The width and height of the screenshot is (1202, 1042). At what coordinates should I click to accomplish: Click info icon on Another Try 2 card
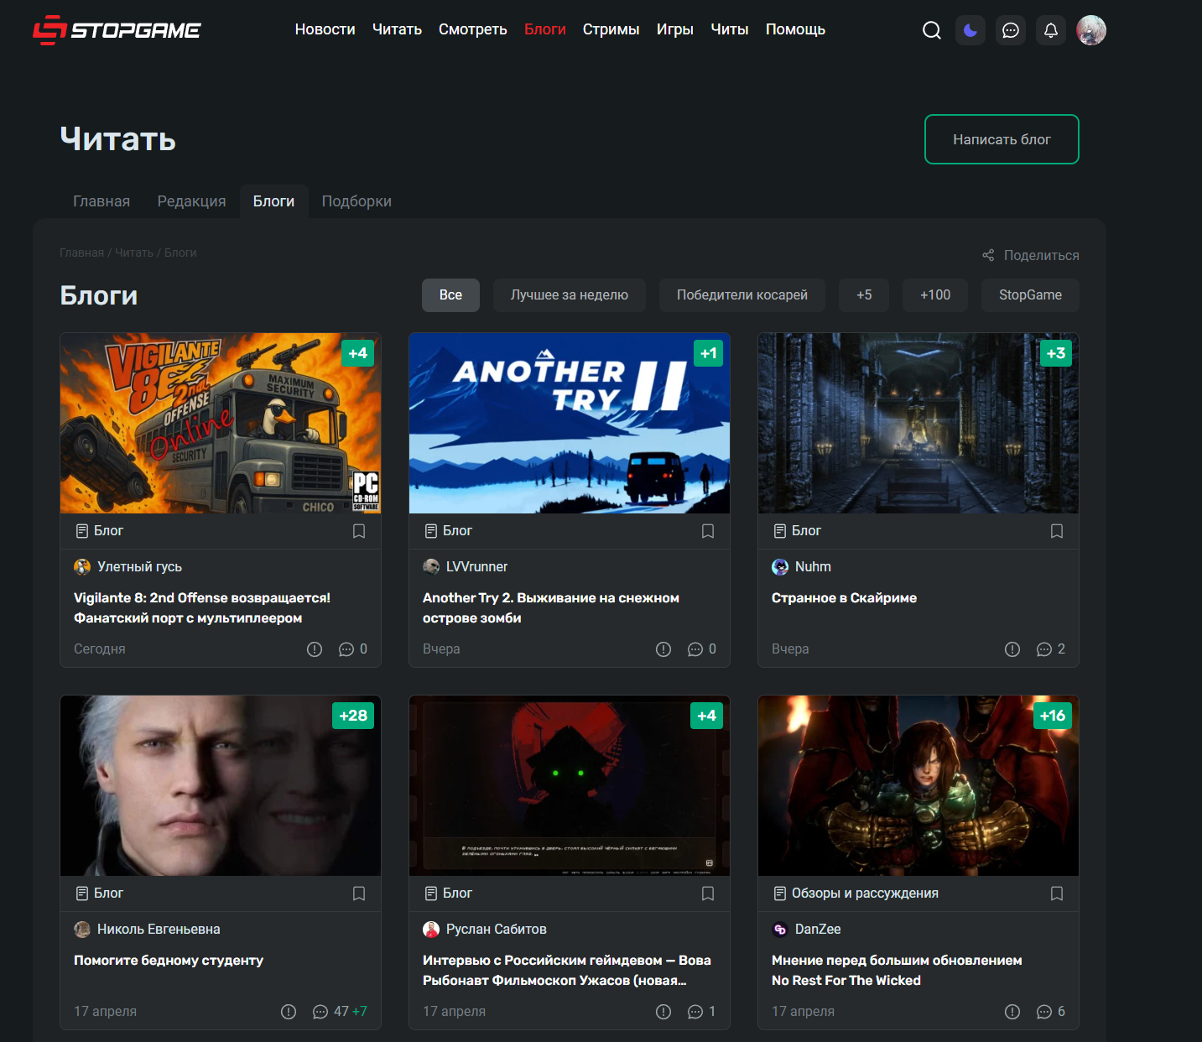(663, 649)
